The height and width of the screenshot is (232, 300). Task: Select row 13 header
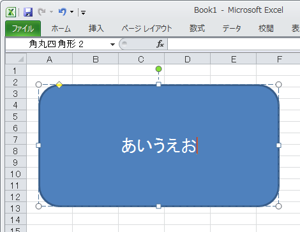(x=16, y=208)
